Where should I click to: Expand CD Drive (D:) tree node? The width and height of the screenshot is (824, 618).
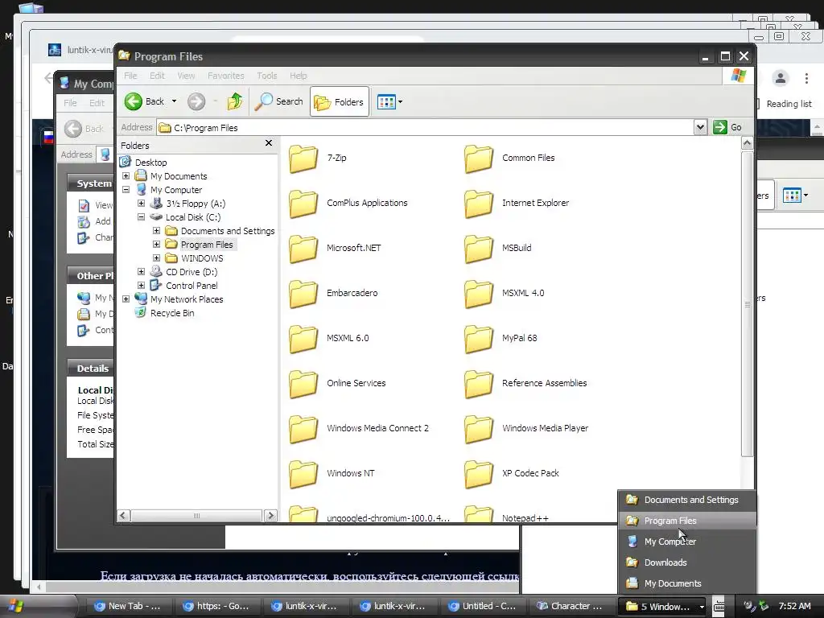(x=142, y=272)
